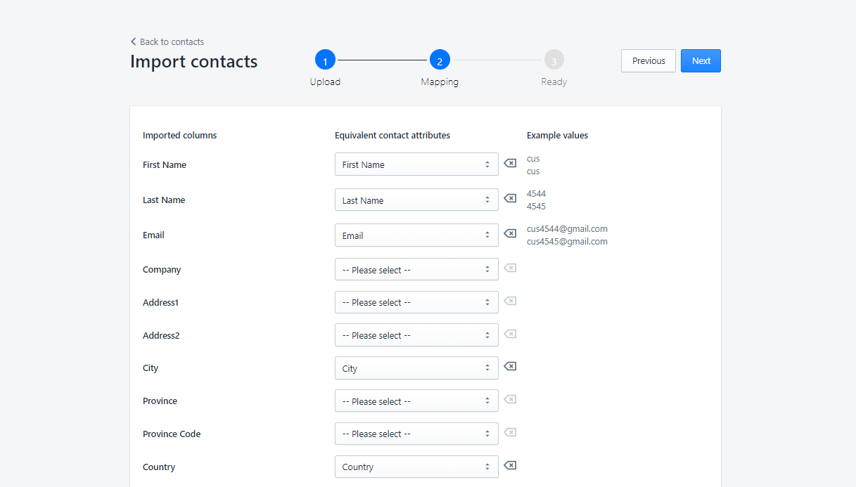Jump to the Ready step 3

(554, 60)
